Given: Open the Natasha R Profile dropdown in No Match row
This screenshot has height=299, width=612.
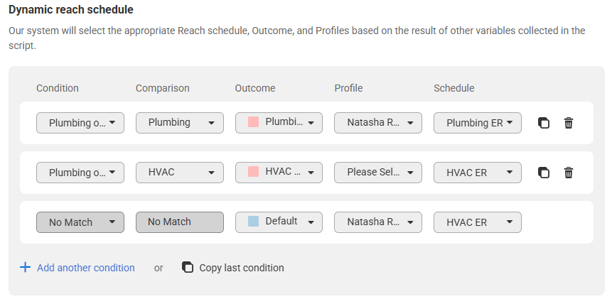Looking at the screenshot, I should coord(378,222).
